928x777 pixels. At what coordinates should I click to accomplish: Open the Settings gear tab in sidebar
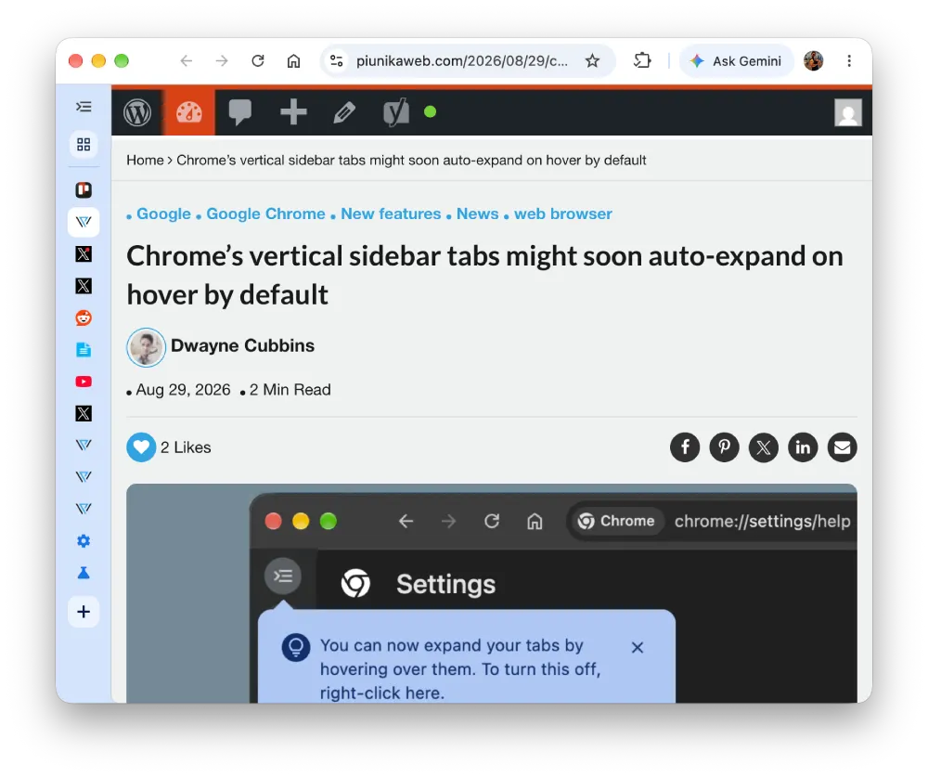coord(84,540)
